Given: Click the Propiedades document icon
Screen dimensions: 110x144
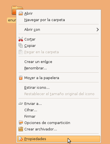Looking at the screenshot, I should (x=21, y=139).
